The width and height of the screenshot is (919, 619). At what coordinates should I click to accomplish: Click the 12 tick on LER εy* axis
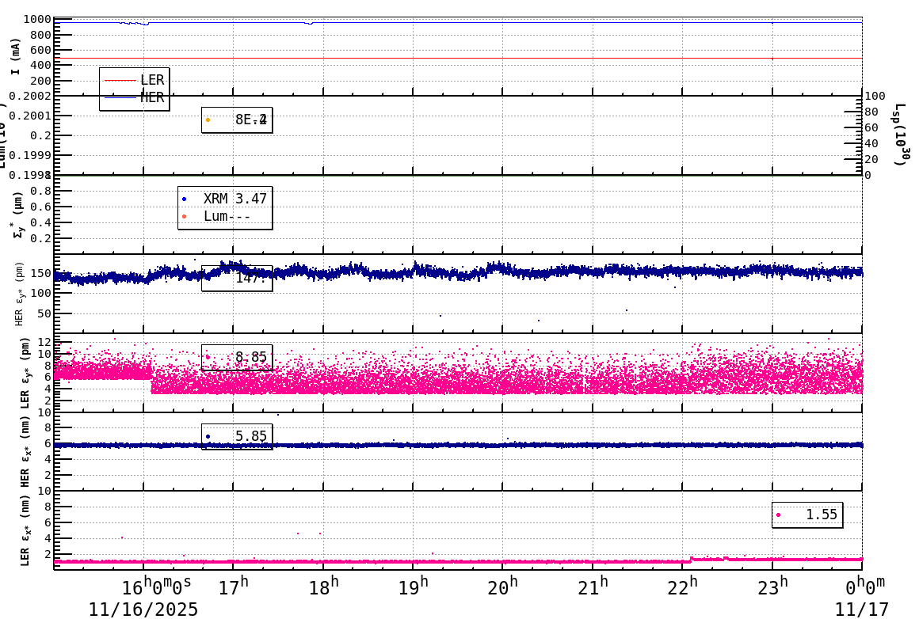click(x=44, y=342)
